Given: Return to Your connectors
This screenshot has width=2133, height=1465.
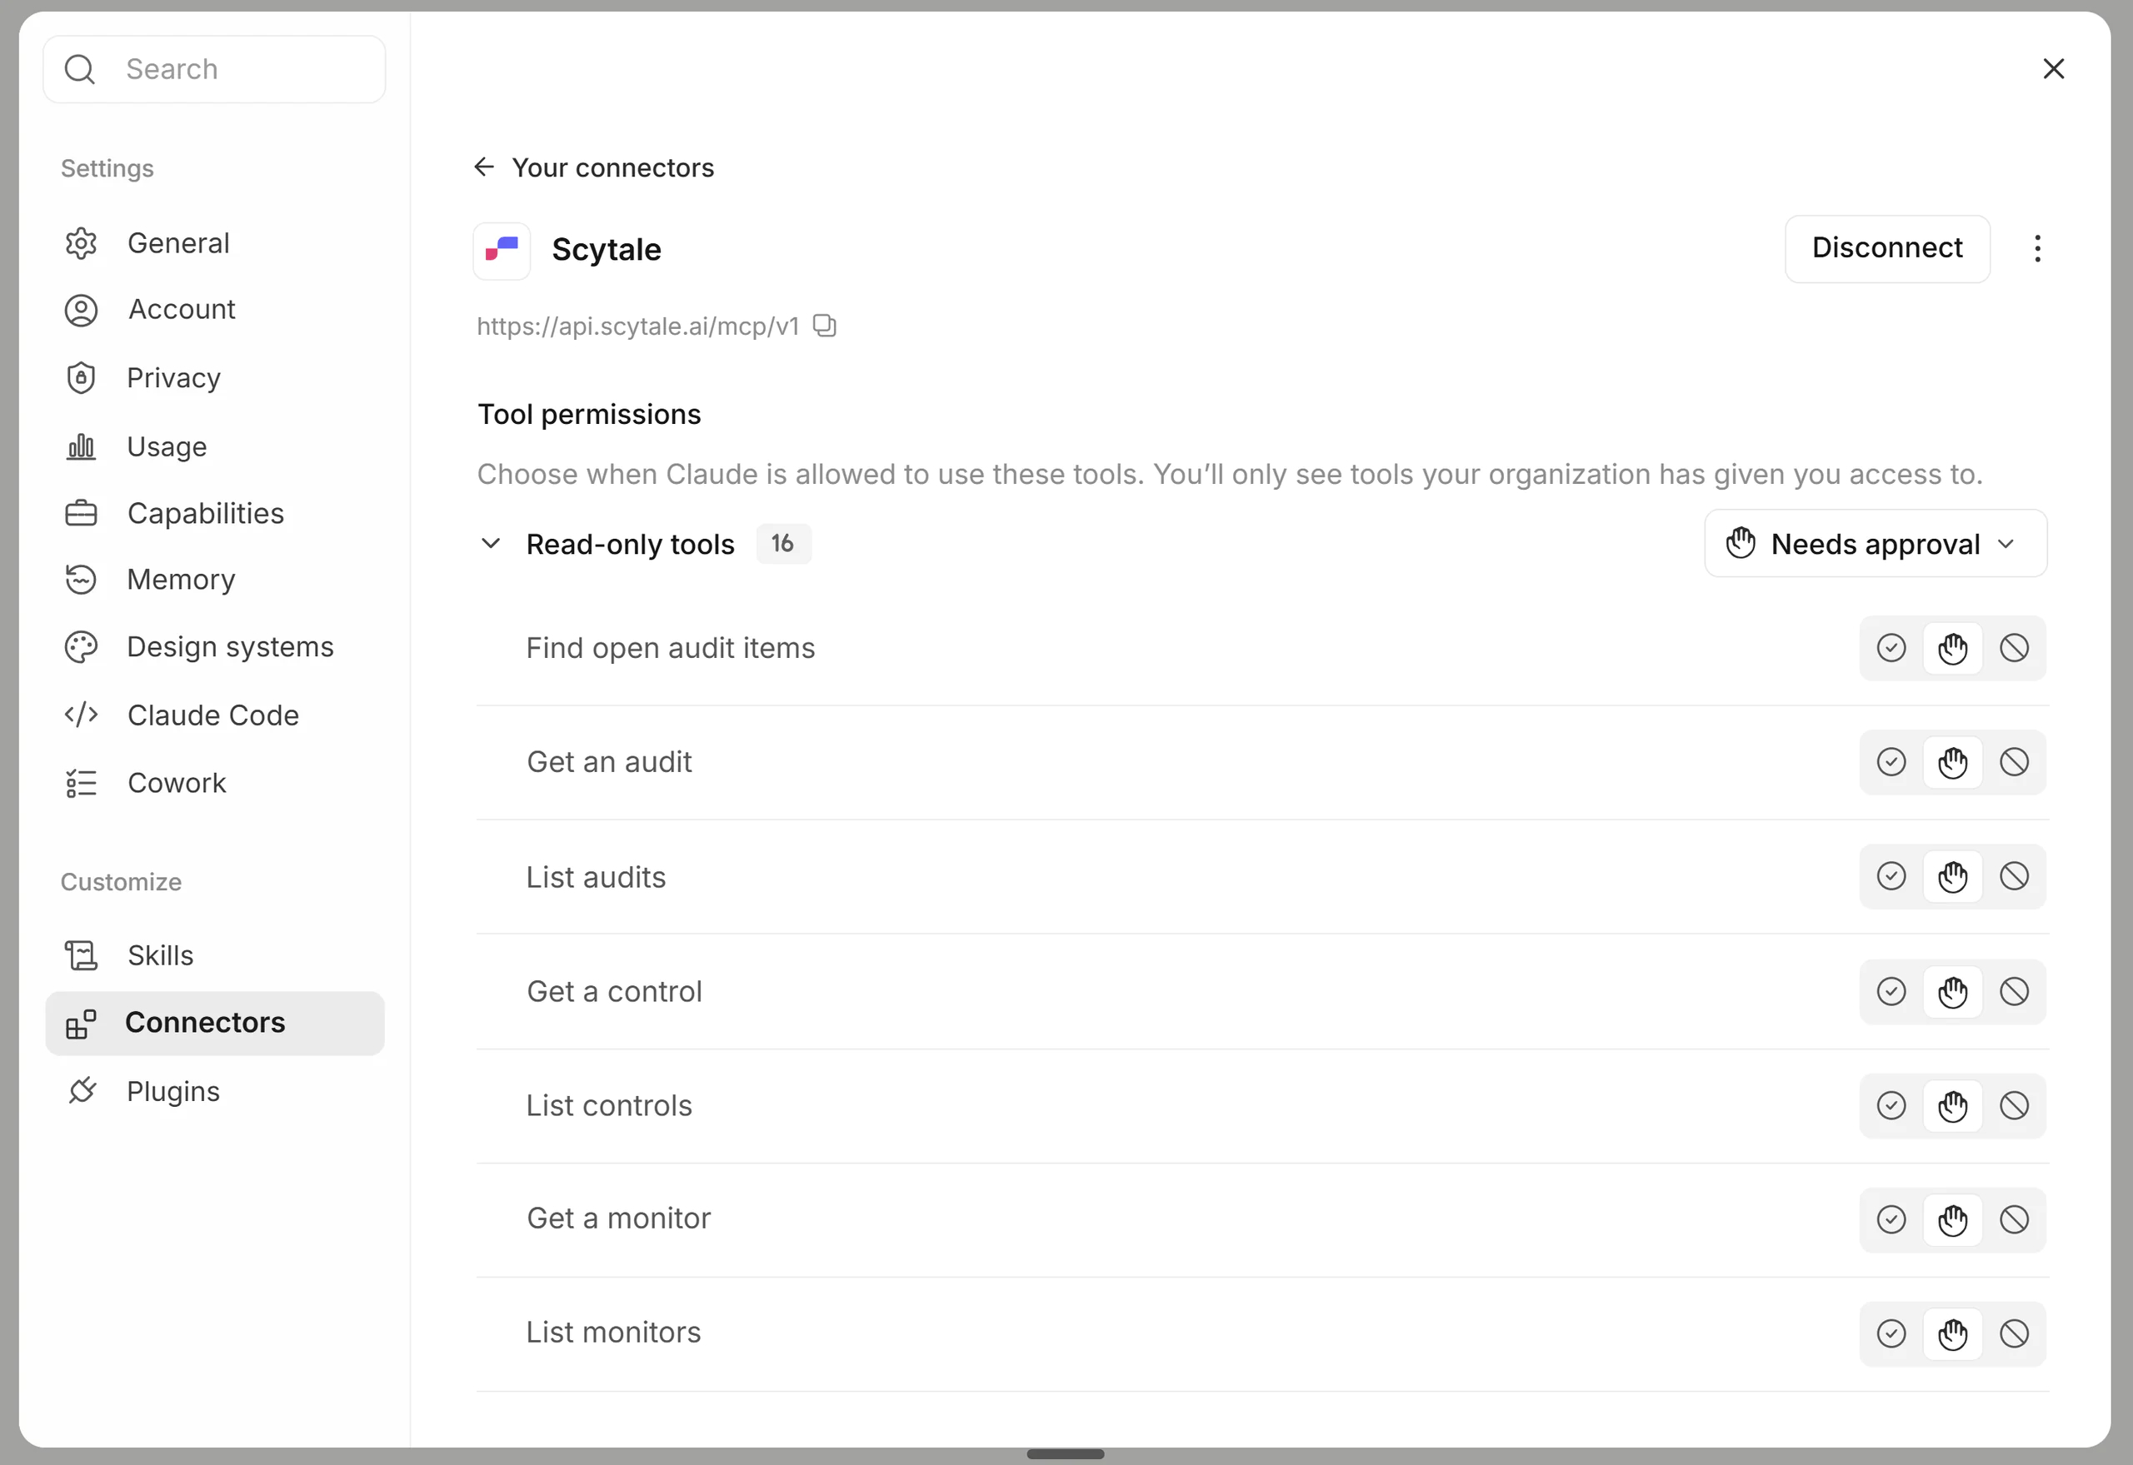Looking at the screenshot, I should (612, 168).
